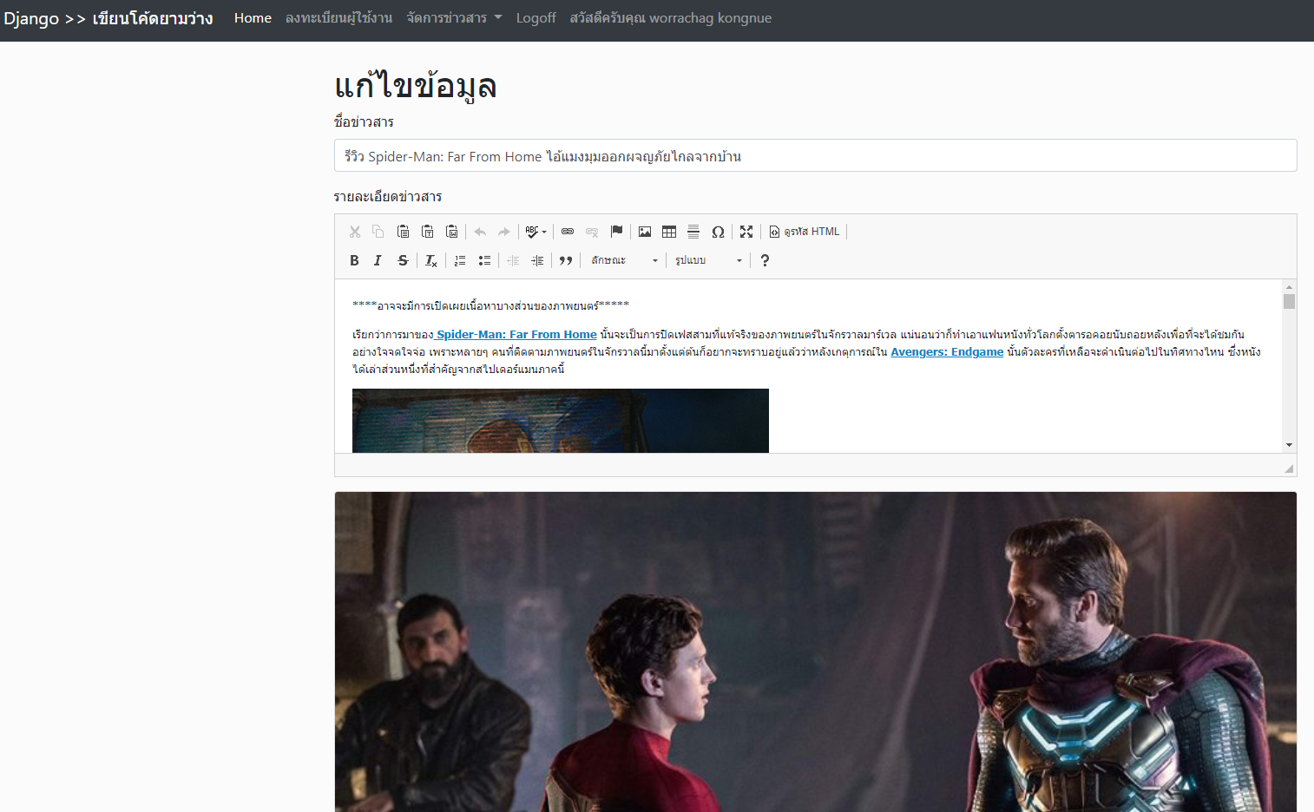This screenshot has height=812, width=1314.
Task: Click the Increase Indent icon
Action: coord(537,260)
